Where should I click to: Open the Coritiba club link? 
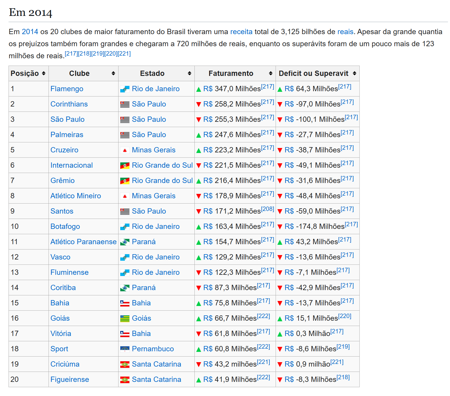point(63,288)
